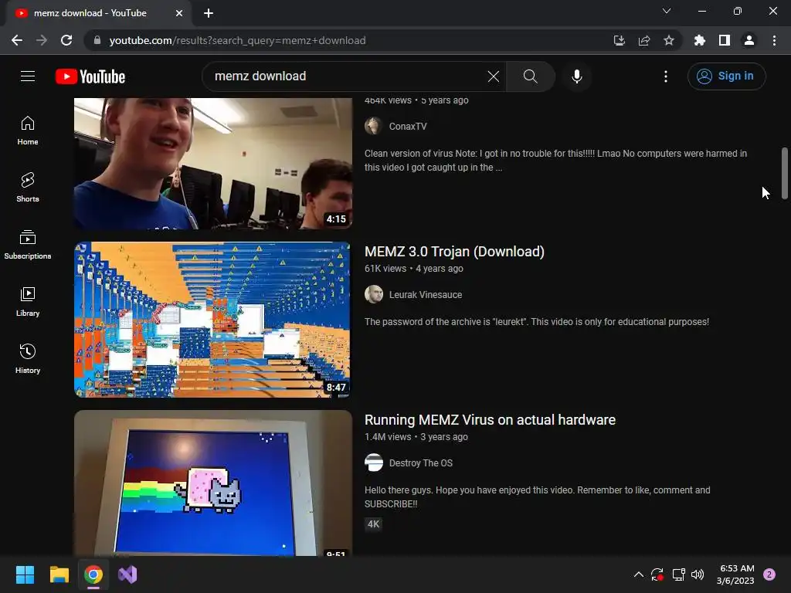Open Chrome three-dot menu
Viewport: 791px width, 593px height.
pos(774,40)
